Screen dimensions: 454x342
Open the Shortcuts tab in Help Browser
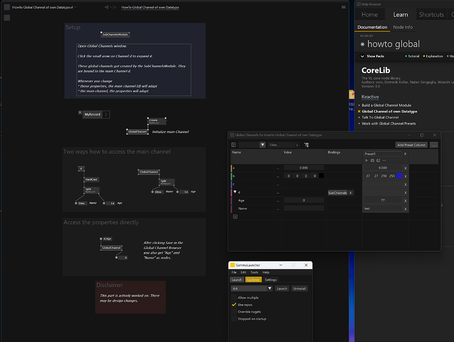tap(431, 15)
